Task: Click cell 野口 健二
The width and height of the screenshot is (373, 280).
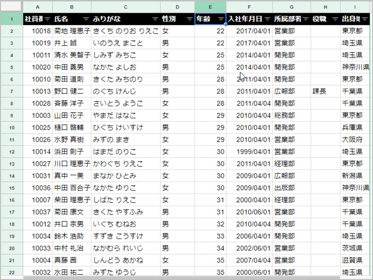Action: coord(72,91)
